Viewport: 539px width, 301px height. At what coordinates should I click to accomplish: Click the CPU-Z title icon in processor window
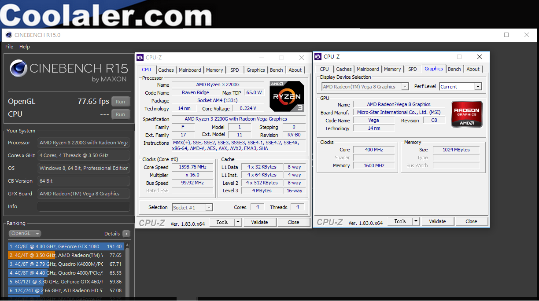tap(140, 58)
